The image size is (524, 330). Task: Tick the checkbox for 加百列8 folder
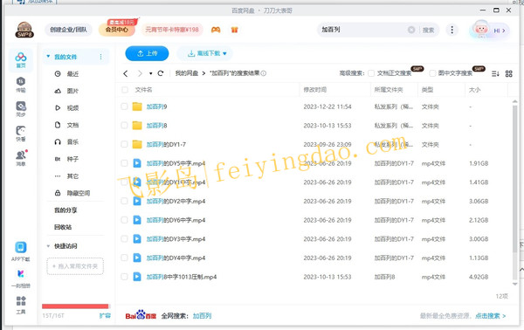click(124, 126)
